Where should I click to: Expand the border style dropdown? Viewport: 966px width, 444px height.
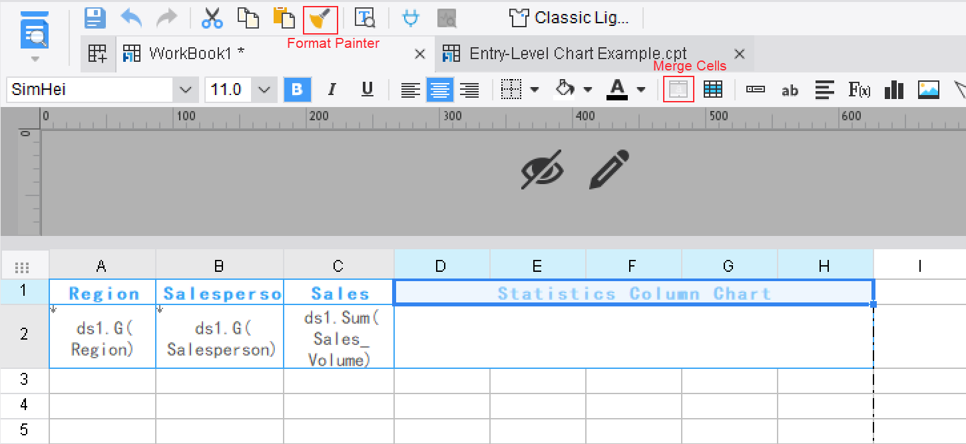tap(534, 88)
